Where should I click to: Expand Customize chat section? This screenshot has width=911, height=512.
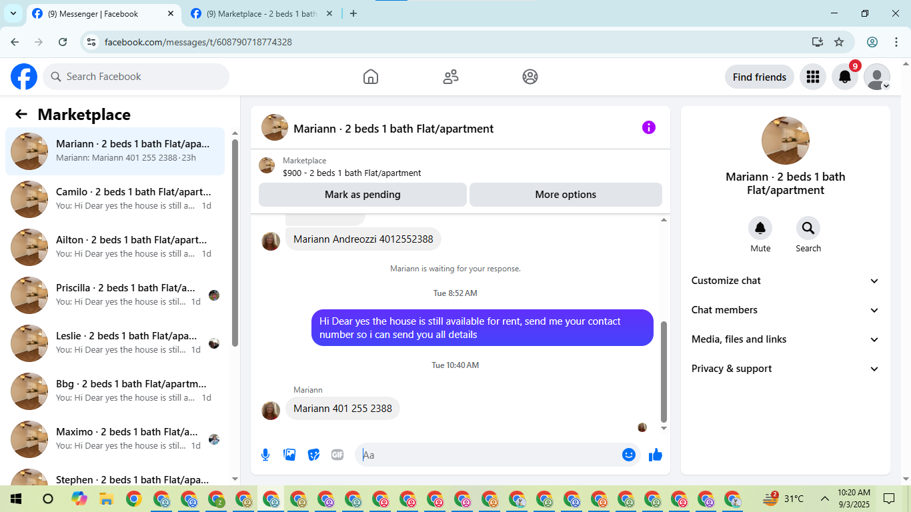[786, 281]
